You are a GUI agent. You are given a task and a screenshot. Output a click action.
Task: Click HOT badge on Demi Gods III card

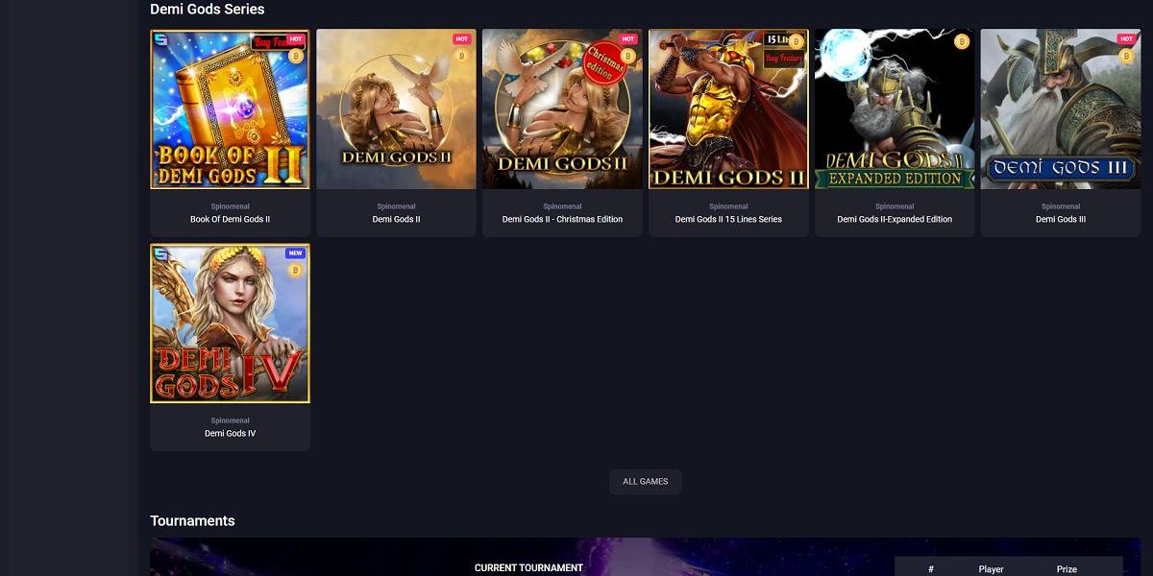click(x=1127, y=39)
